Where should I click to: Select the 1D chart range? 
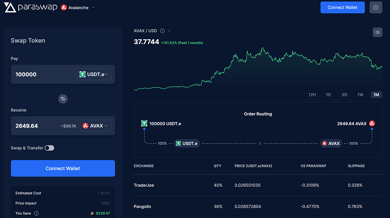click(x=328, y=95)
